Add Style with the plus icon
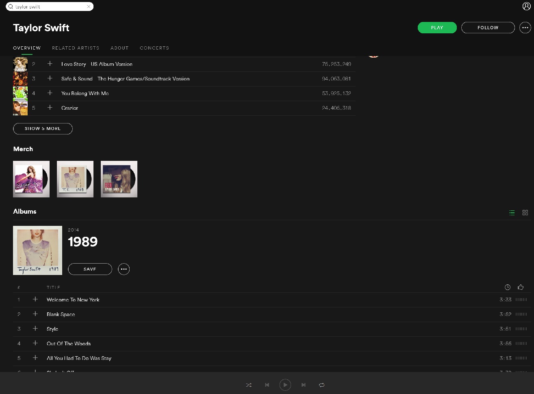Viewport: 534px width, 394px height. [x=35, y=329]
